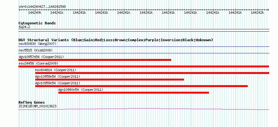Click the 144242k ruler tick label

point(257,13)
